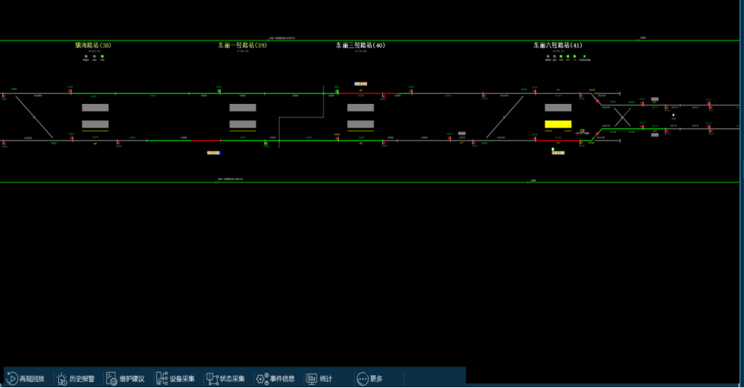Select station label 驯海路站(38)

93,45
